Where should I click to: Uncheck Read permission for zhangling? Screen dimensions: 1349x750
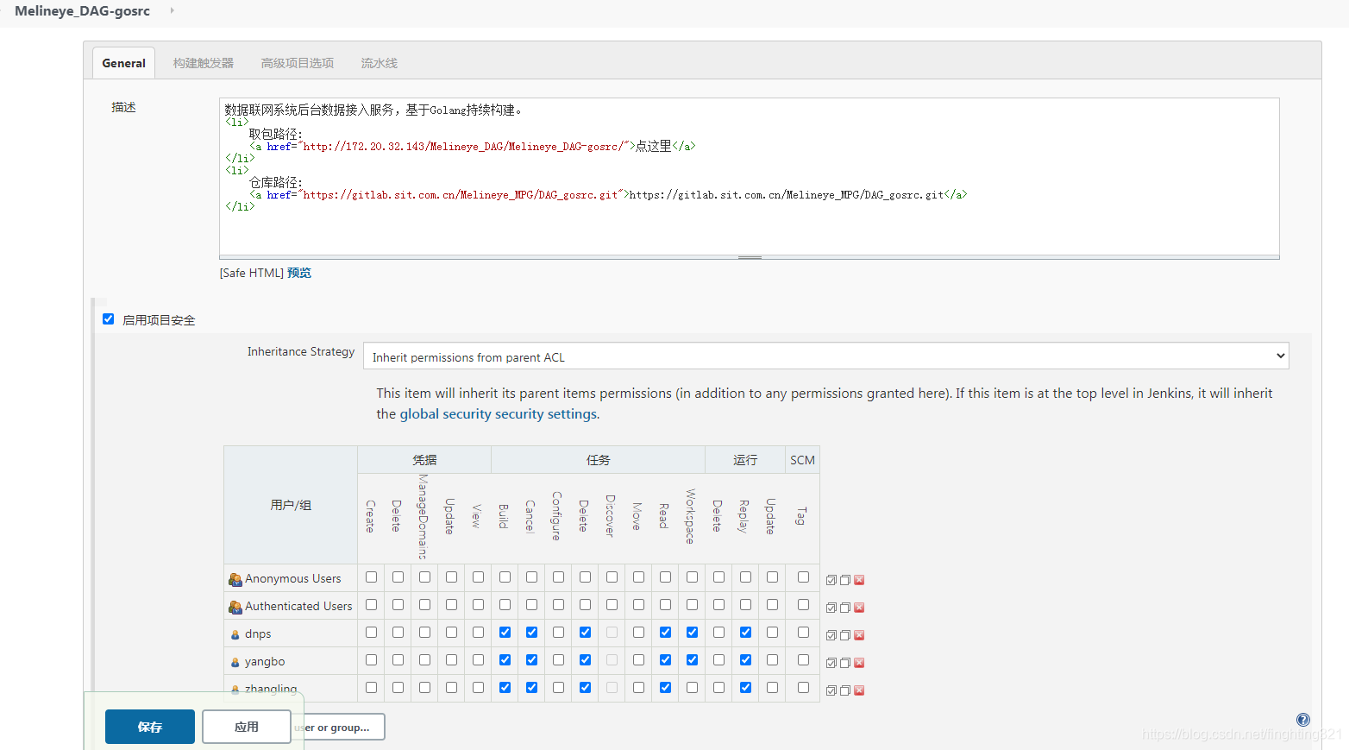point(665,688)
